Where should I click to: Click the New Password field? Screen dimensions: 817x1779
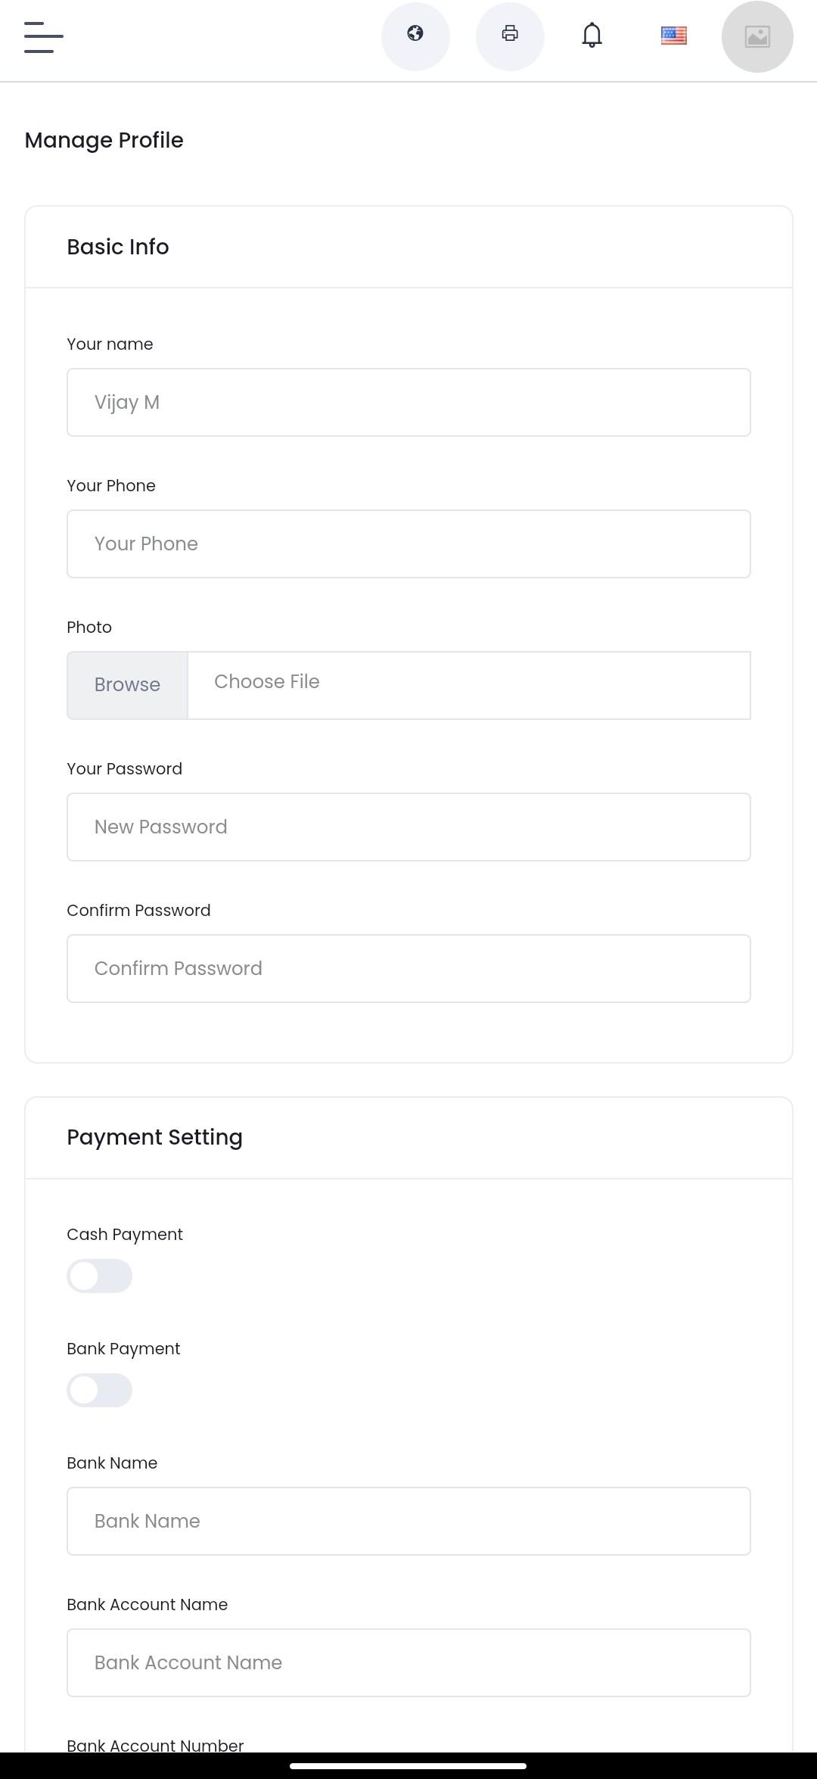[x=408, y=827]
